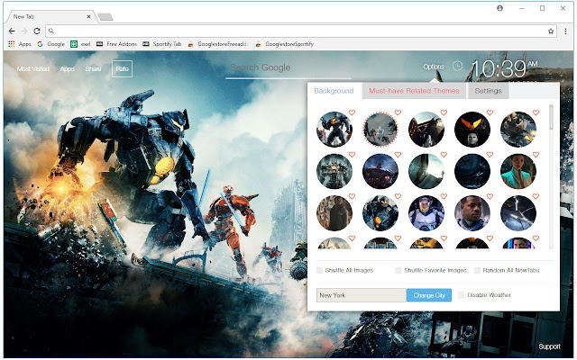The image size is (577, 360).
Task: Open the GooglestoreFreeadd bookmark
Action: click(218, 44)
